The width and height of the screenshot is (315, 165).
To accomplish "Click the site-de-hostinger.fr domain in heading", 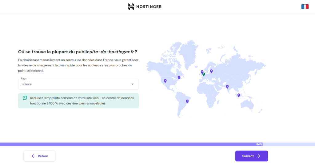I will (112, 52).
